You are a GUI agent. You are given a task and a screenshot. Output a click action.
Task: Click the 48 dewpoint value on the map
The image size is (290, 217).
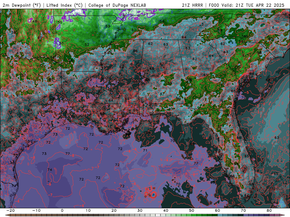pyautogui.click(x=34, y=21)
